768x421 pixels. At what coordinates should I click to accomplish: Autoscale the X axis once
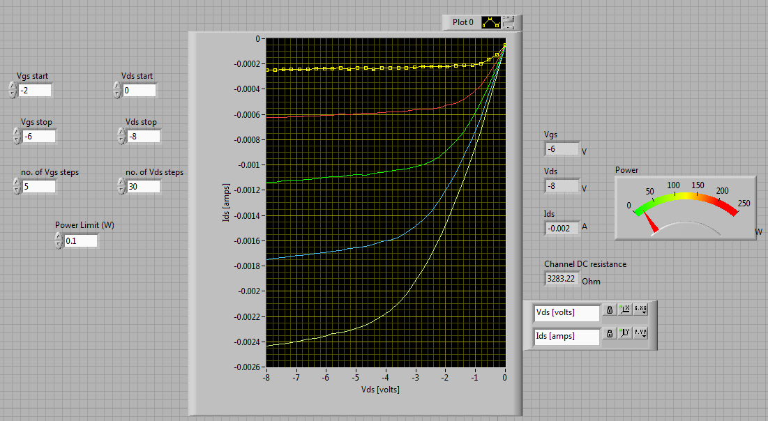click(x=624, y=309)
